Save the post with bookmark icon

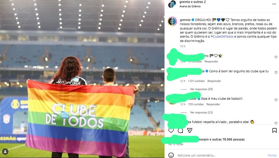coord(274,131)
